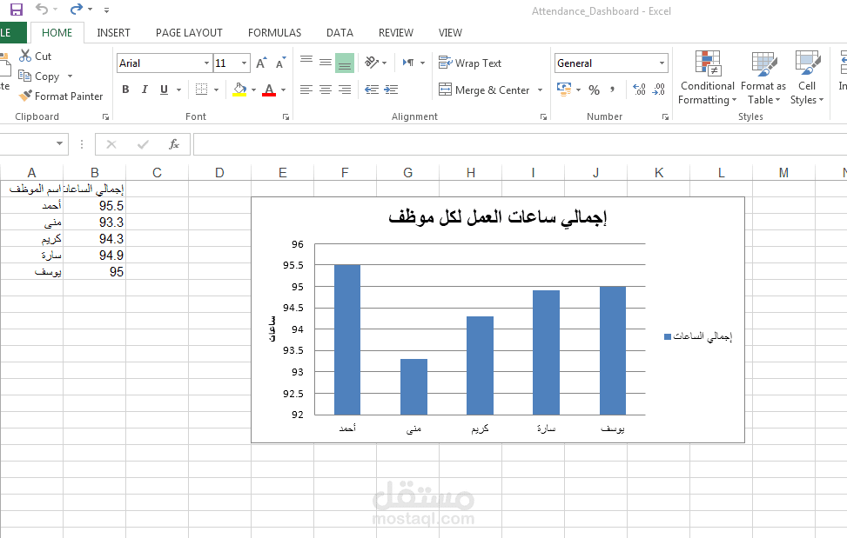Screen dimensions: 847x538
Task: Open the fill color palette arrow
Action: tap(253, 90)
